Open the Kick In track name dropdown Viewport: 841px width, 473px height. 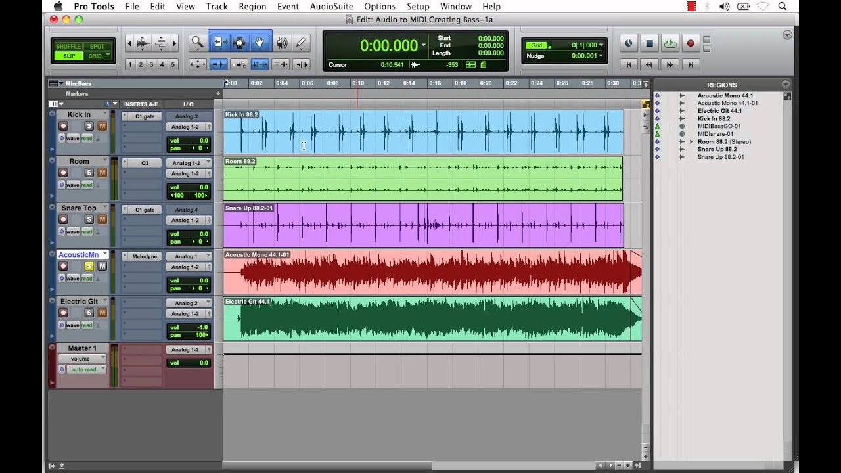(x=104, y=114)
